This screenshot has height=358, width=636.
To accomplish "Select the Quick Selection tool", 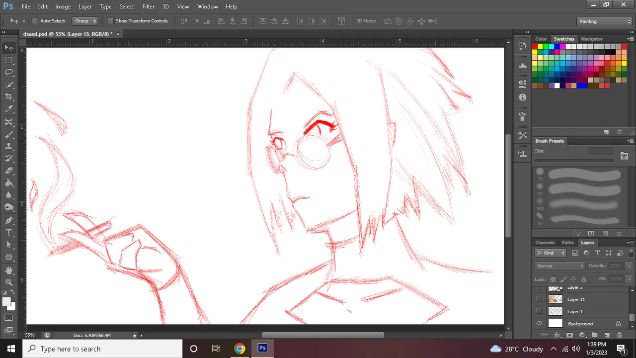I will click(x=9, y=85).
